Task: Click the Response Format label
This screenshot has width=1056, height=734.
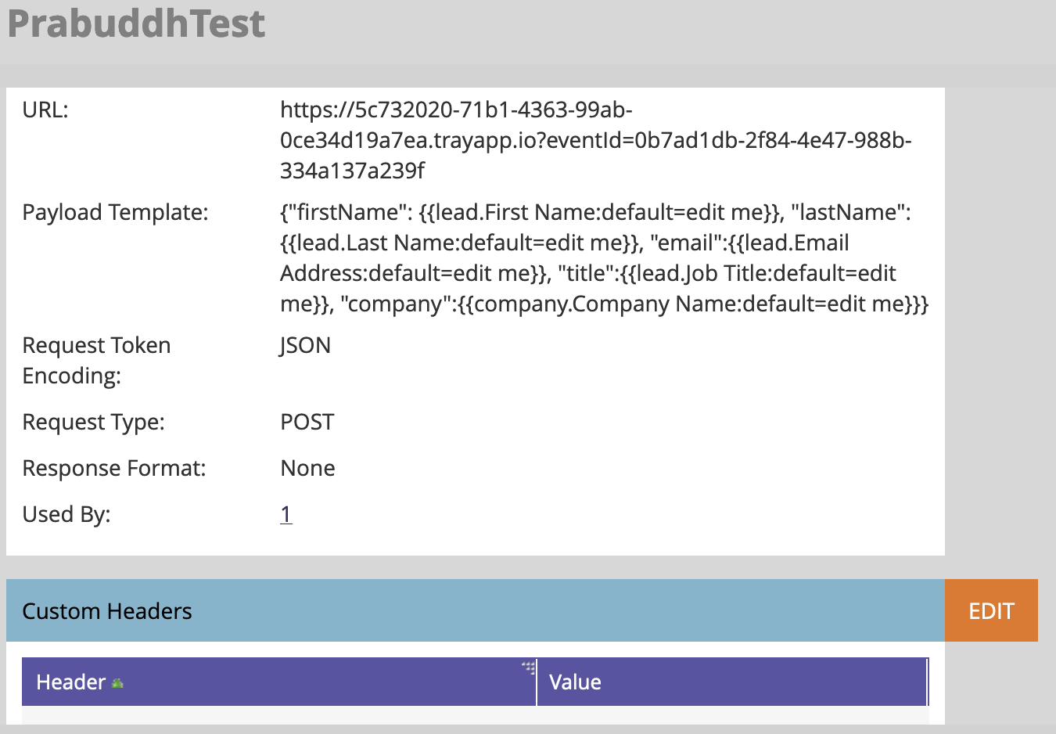Action: click(113, 468)
